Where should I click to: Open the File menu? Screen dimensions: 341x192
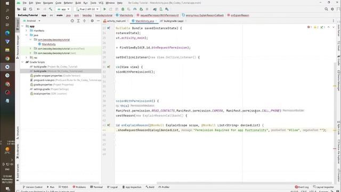point(25,3)
